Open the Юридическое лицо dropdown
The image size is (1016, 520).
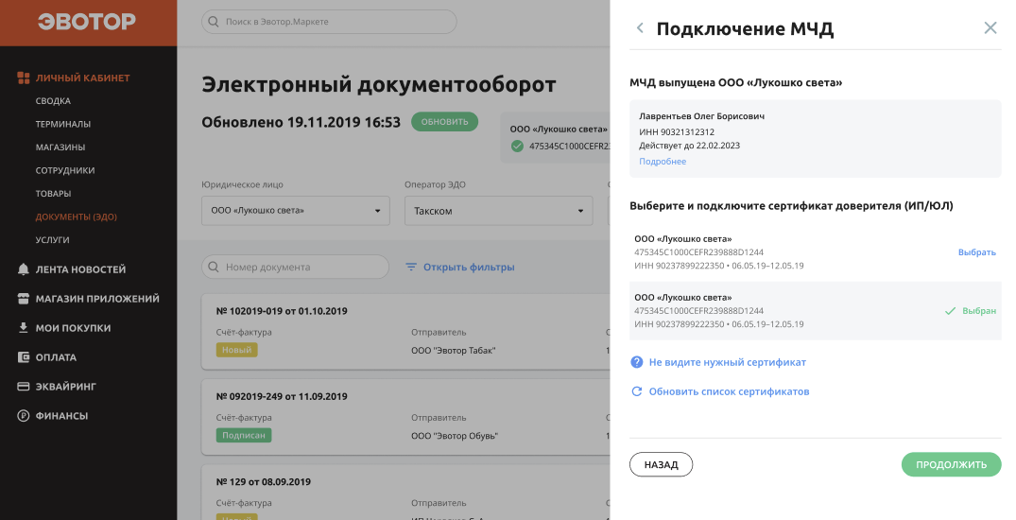point(296,211)
